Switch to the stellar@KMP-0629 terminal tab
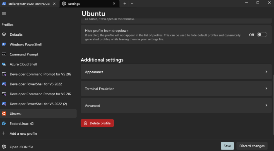This screenshot has width=274, height=151. (x=29, y=4)
